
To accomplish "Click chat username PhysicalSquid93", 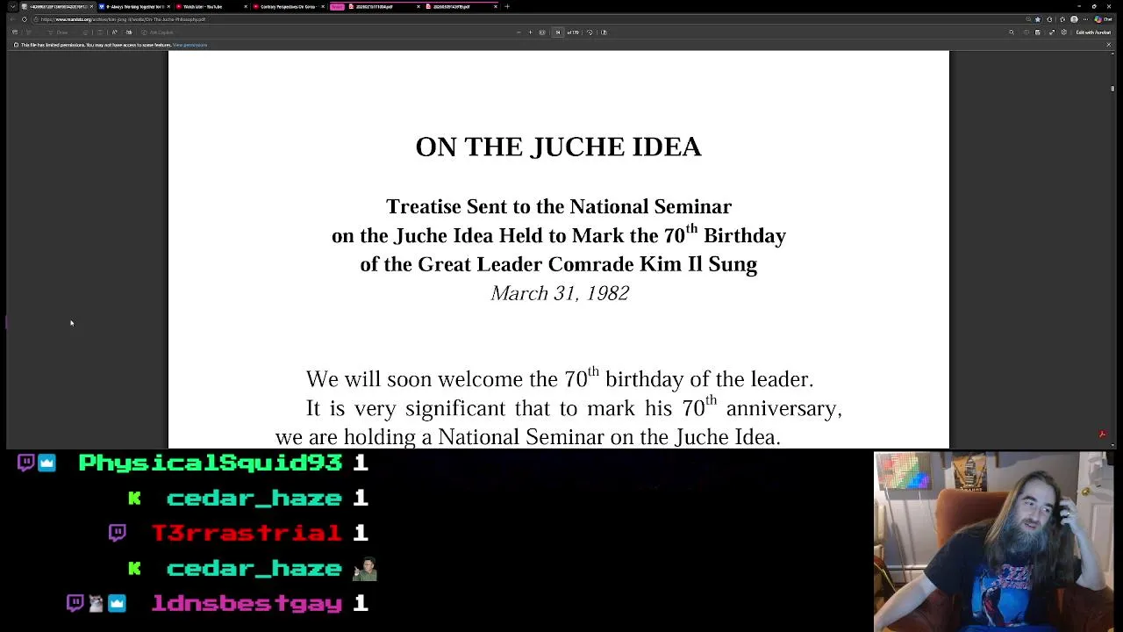I will coord(210,463).
